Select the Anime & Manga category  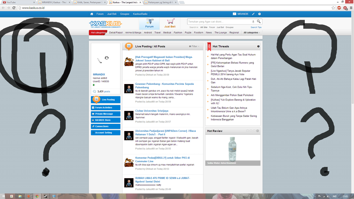pos(133,33)
